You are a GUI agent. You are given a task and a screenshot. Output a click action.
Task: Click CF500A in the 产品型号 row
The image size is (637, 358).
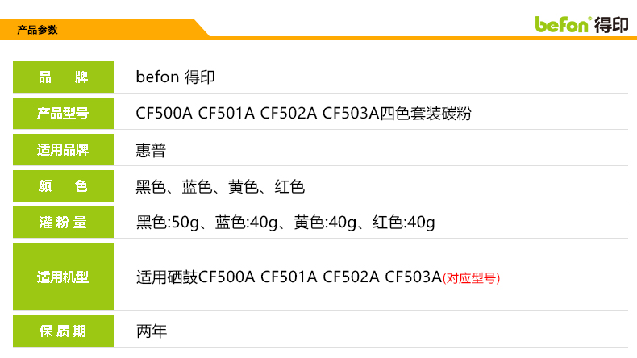pyautogui.click(x=164, y=114)
